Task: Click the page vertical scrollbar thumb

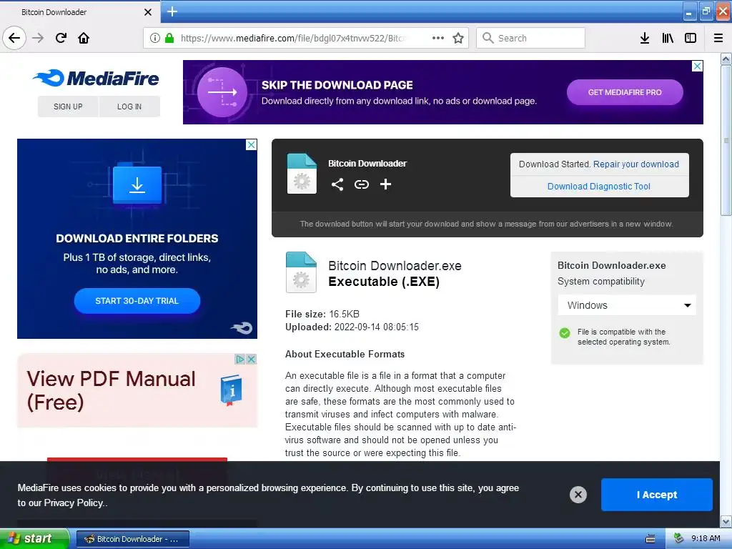Action: (726, 141)
